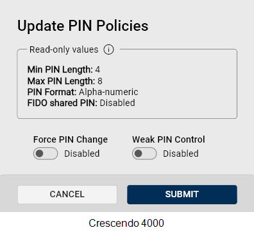This screenshot has width=254, height=239.
Task: Click the Disabled status beside Force PIN Change
Action: pos(82,154)
